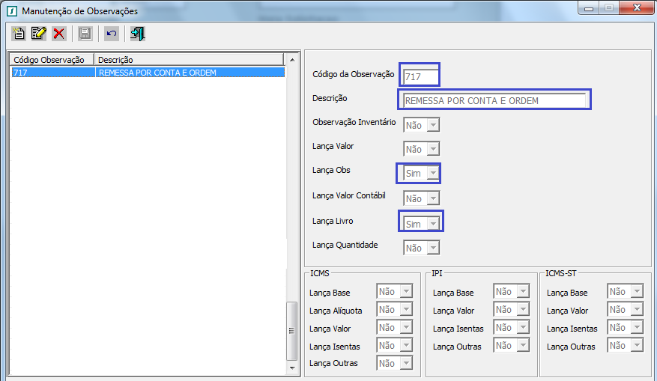Open the Lança Obs dropdown
The width and height of the screenshot is (657, 381).
(432, 174)
